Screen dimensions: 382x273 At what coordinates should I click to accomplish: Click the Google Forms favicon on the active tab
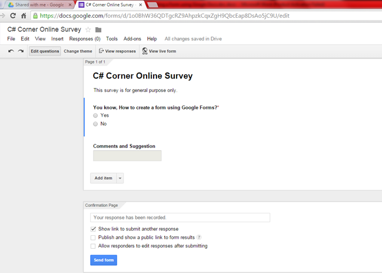[81, 5]
